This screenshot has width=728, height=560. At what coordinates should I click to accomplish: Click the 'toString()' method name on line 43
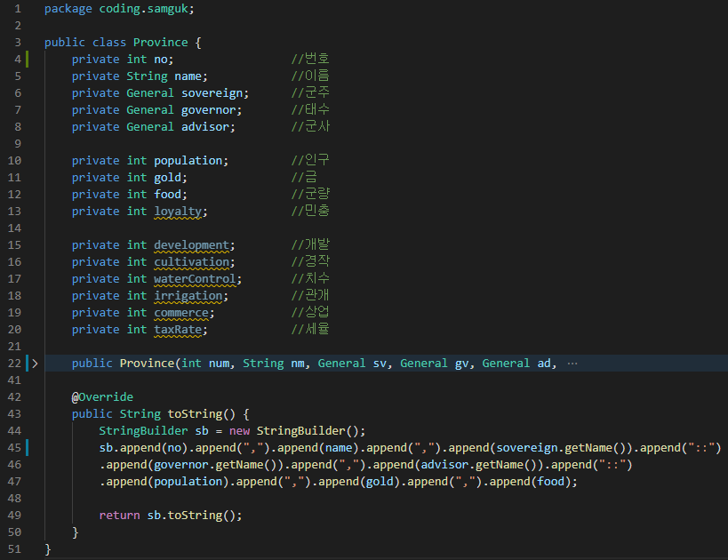202,414
